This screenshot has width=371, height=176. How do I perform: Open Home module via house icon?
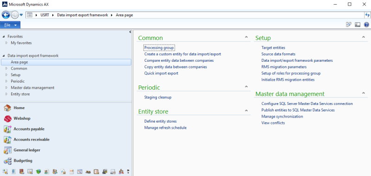(x=7, y=108)
